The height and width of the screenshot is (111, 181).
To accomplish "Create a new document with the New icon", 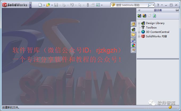I will pos(40,5).
